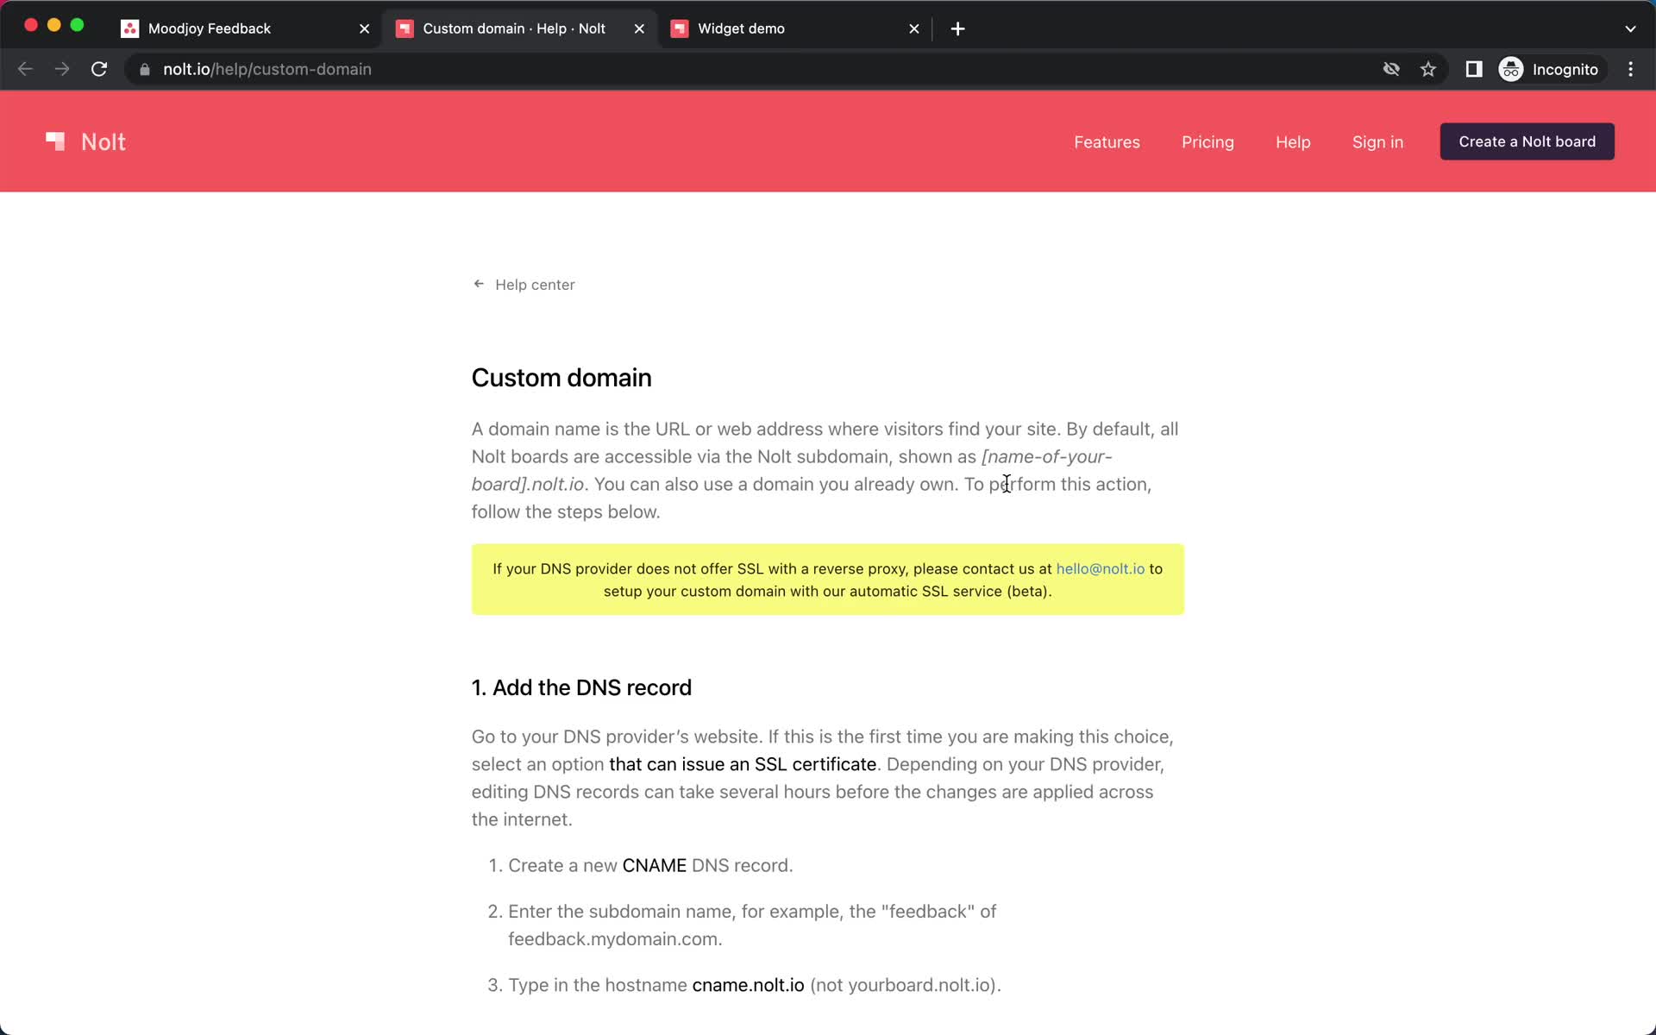Click the cname.nolt.io hostname link
1656x1035 pixels.
pos(748,984)
